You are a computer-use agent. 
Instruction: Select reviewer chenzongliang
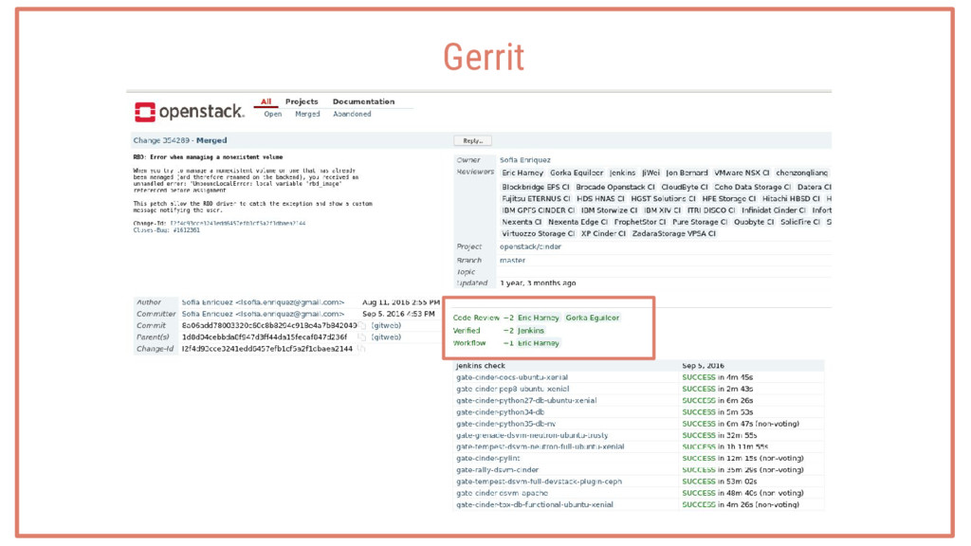[802, 173]
